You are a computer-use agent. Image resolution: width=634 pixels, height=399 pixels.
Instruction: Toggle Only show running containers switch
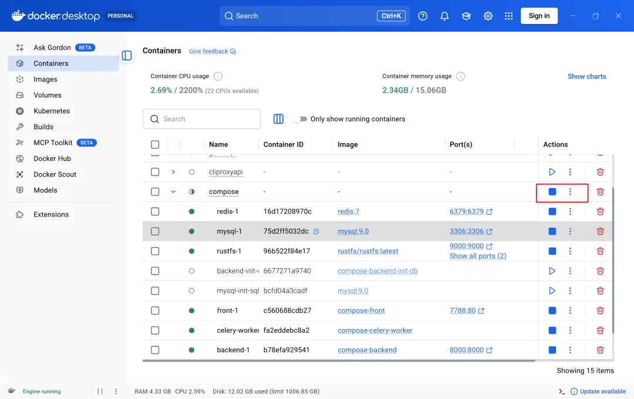(300, 119)
